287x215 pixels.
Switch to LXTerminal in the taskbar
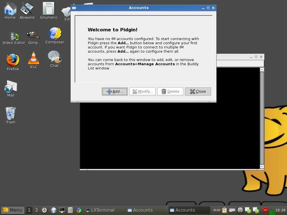click(105, 210)
